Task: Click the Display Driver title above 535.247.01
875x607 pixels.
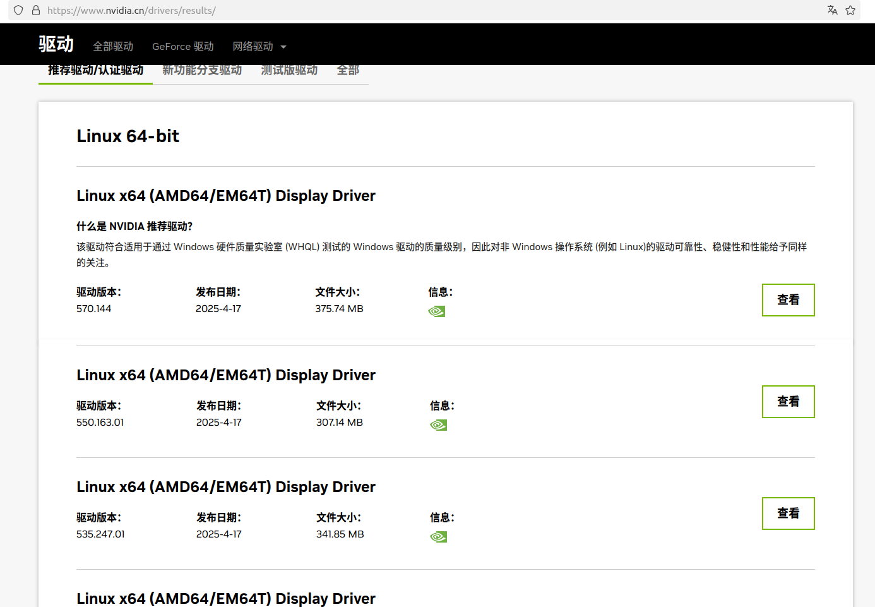Action: tap(226, 487)
